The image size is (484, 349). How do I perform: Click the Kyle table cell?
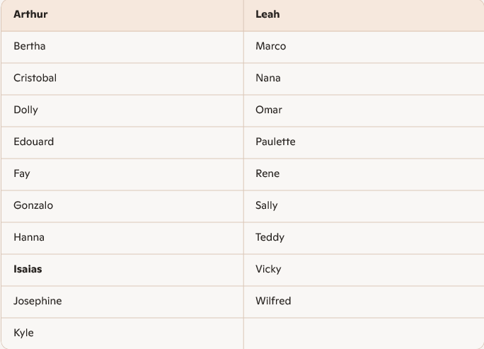(23, 333)
